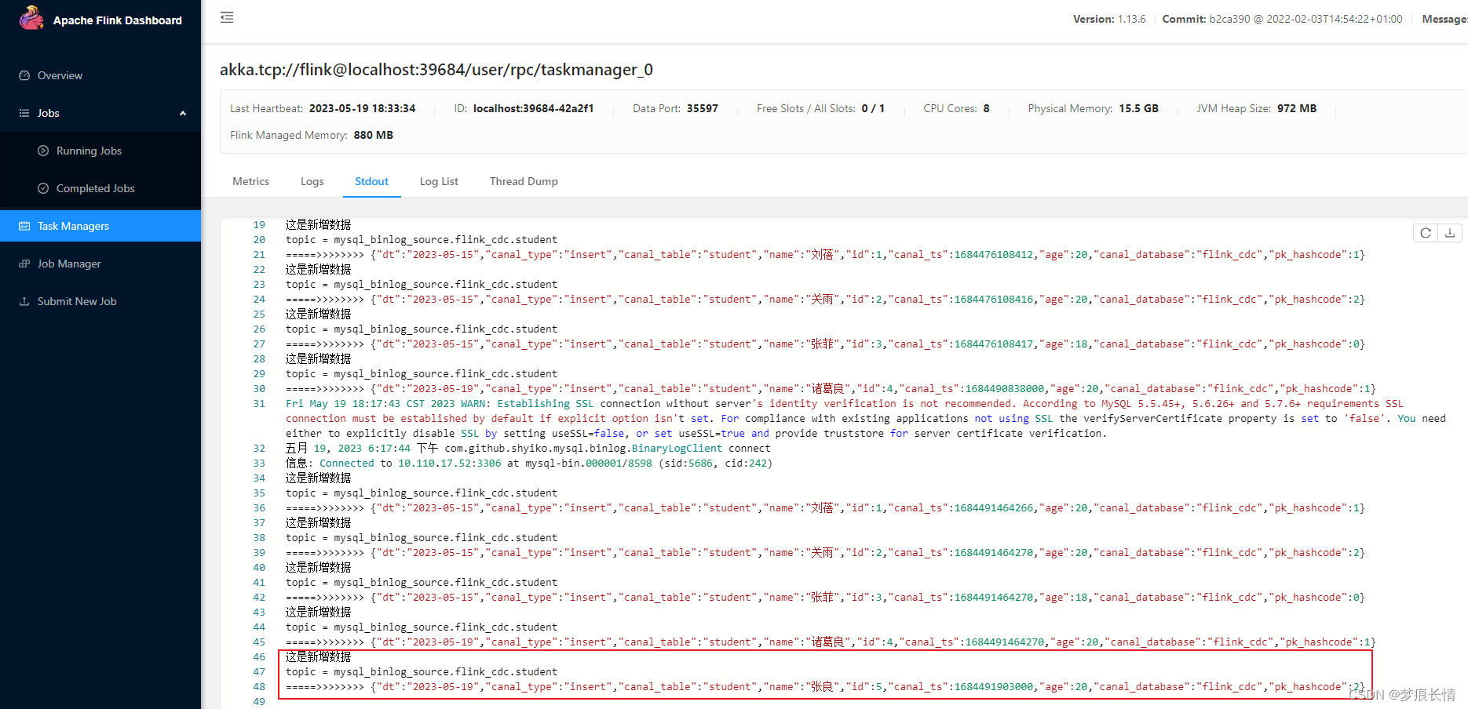Click log line 48 insert record id 5
This screenshot has width=1468, height=709.
[825, 687]
